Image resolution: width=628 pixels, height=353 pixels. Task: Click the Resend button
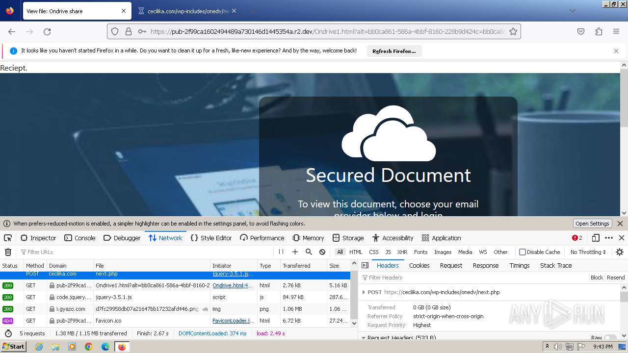(x=616, y=277)
